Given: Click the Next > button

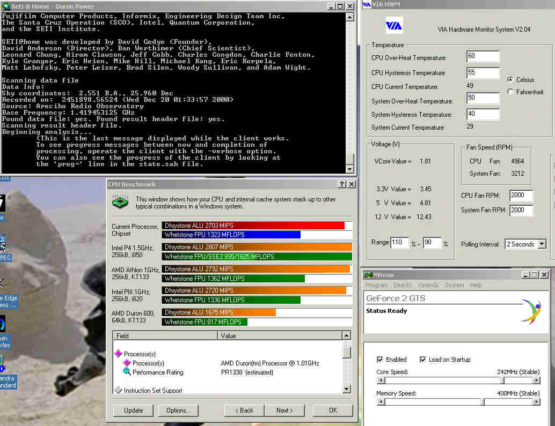Looking at the screenshot, I should pos(284,410).
